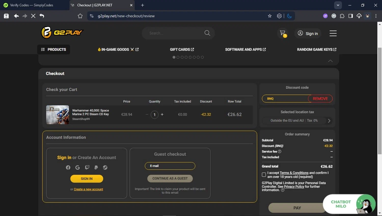This screenshot has height=216, width=382.
Task: Click the undo arrow toolbar icon
Action: pos(42,16)
